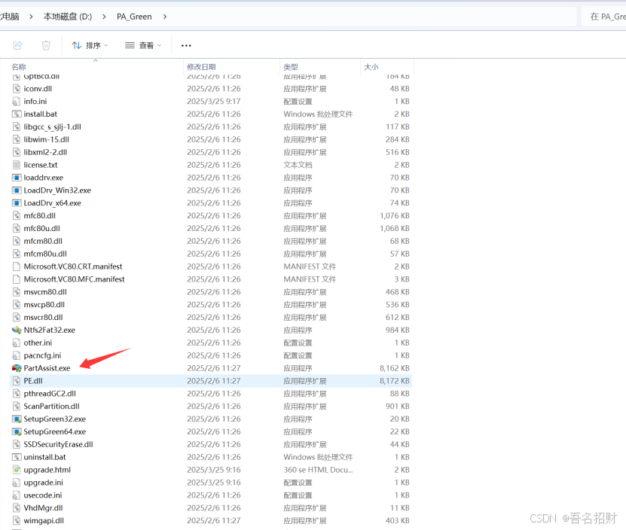The image size is (626, 530).
Task: Sort by the 大小 column header
Action: coord(371,67)
